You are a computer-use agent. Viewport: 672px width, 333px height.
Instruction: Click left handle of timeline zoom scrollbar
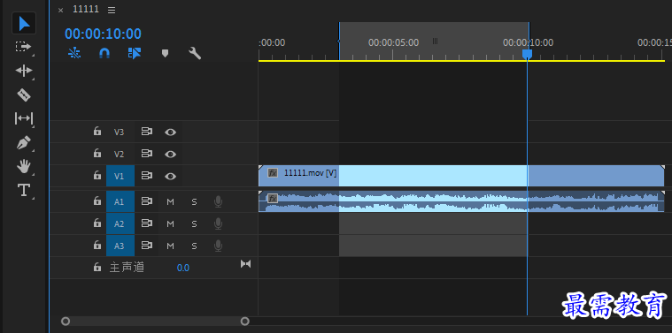[66, 321]
